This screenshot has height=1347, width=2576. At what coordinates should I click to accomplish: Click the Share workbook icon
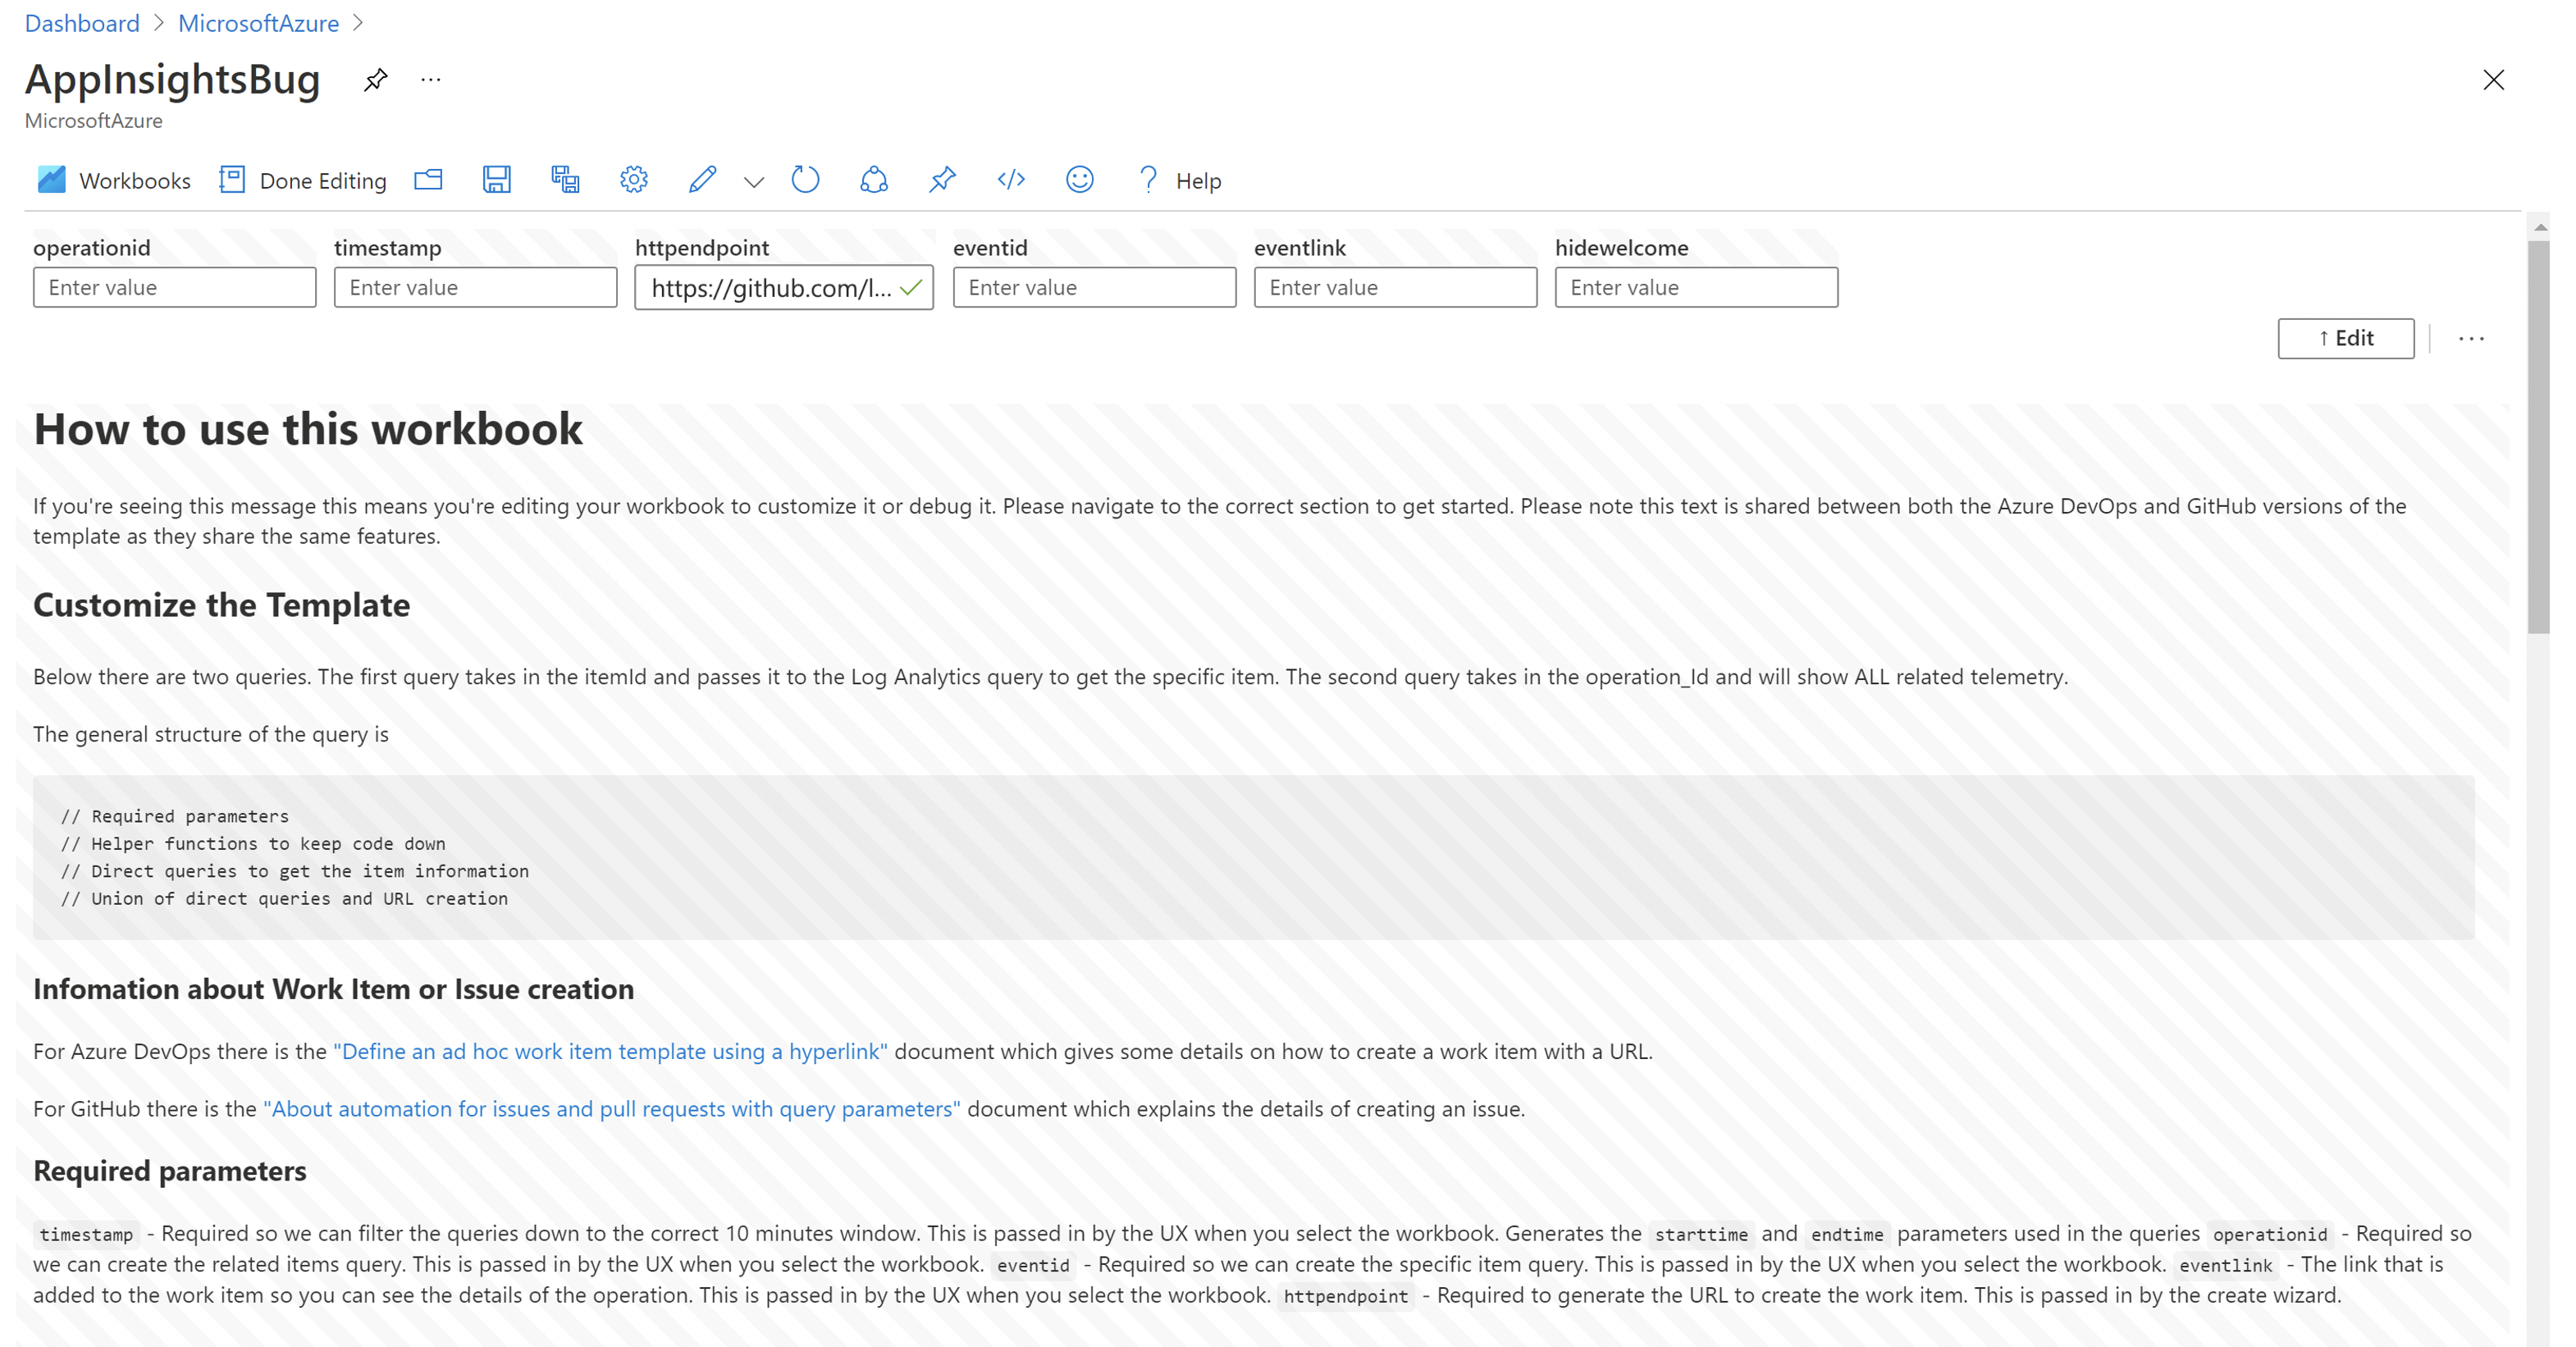click(874, 180)
